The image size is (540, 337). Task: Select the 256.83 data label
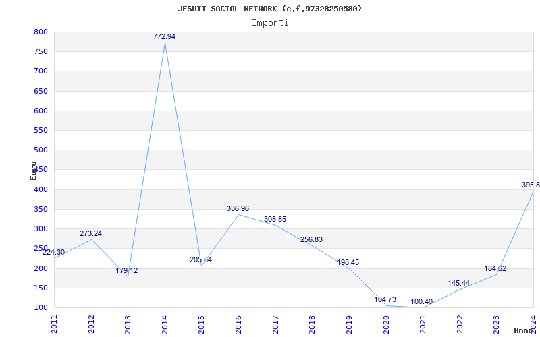point(311,239)
